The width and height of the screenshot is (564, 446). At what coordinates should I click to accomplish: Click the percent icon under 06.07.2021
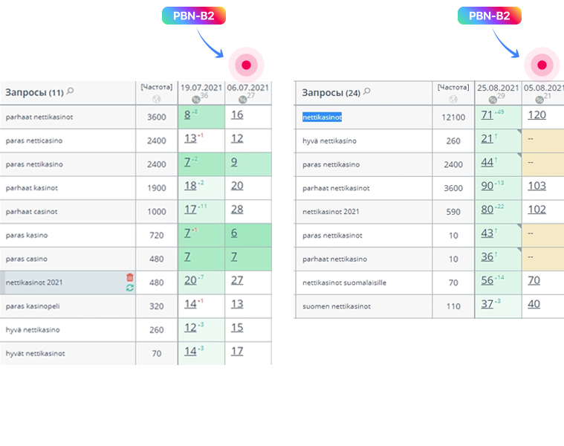click(242, 99)
